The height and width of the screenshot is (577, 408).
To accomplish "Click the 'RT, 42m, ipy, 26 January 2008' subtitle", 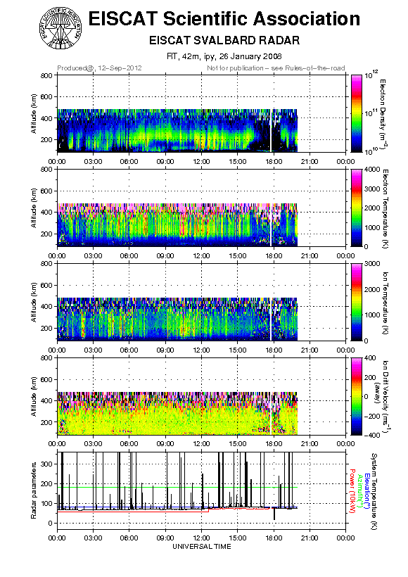I will coord(224,56).
